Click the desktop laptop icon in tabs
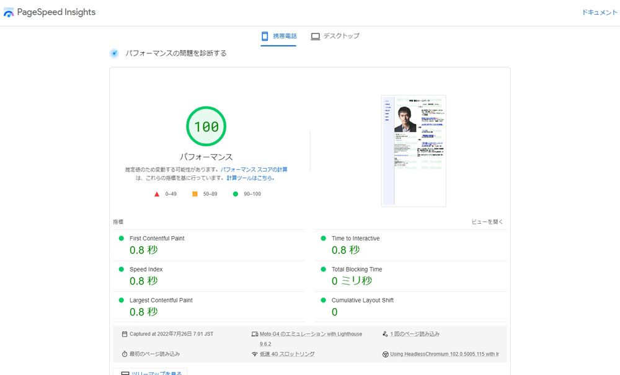 click(315, 37)
